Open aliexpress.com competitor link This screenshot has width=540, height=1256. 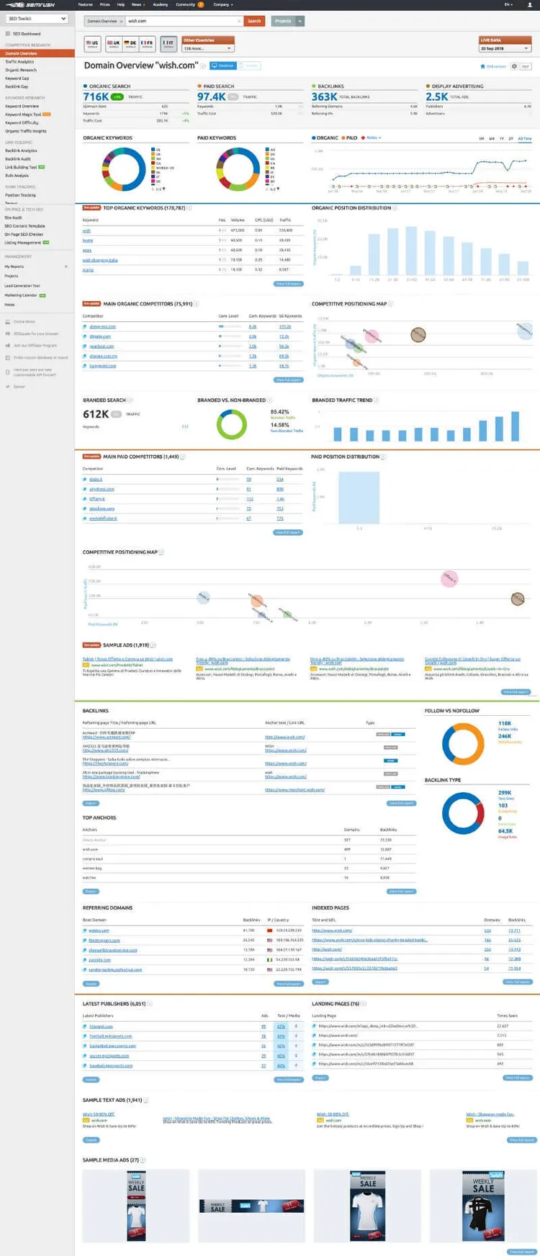point(103,327)
